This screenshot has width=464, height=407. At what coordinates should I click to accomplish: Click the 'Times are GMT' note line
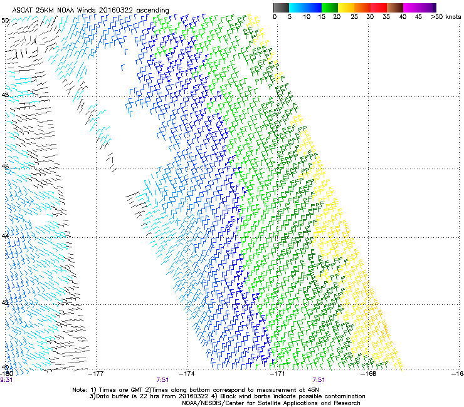(x=196, y=390)
